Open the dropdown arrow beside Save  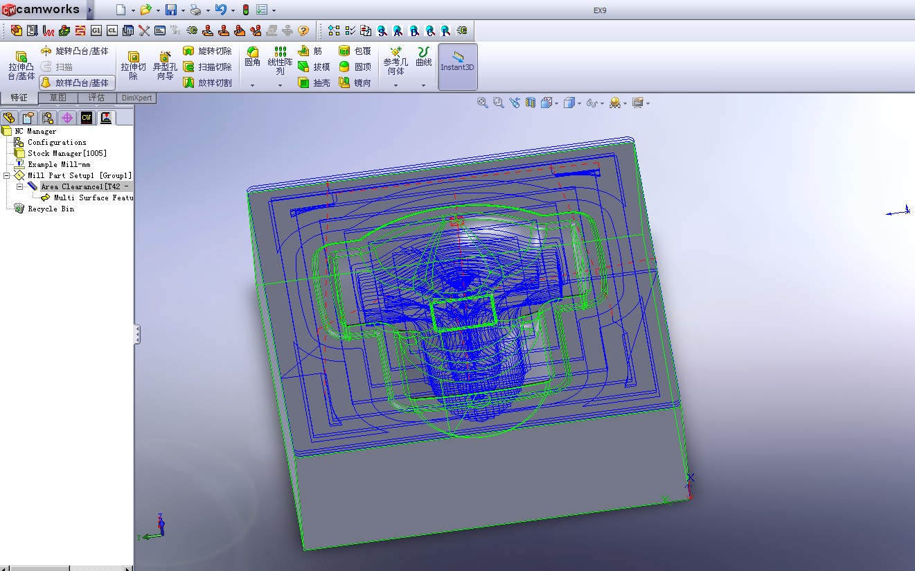point(183,10)
